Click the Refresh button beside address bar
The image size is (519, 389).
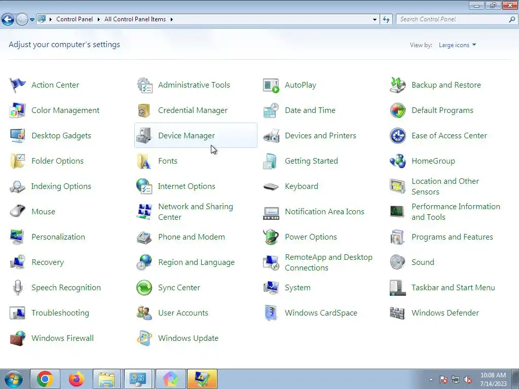pos(386,20)
